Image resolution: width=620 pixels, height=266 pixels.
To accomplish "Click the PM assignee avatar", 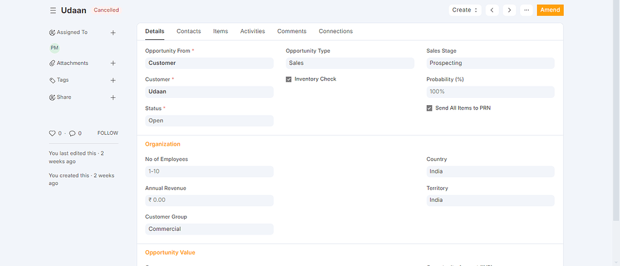I will pyautogui.click(x=54, y=48).
